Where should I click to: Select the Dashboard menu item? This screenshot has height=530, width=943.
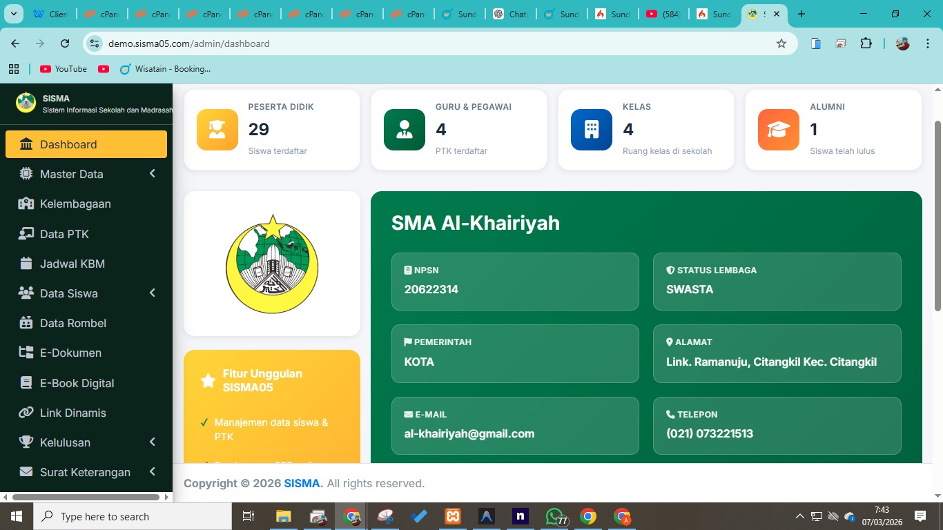[68, 144]
